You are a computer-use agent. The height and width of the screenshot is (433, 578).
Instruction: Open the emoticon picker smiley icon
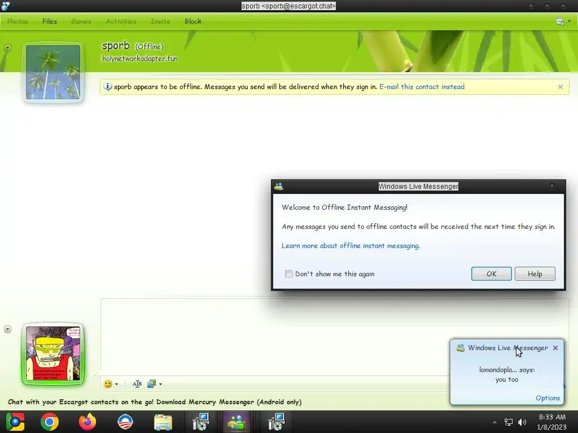[x=108, y=384]
